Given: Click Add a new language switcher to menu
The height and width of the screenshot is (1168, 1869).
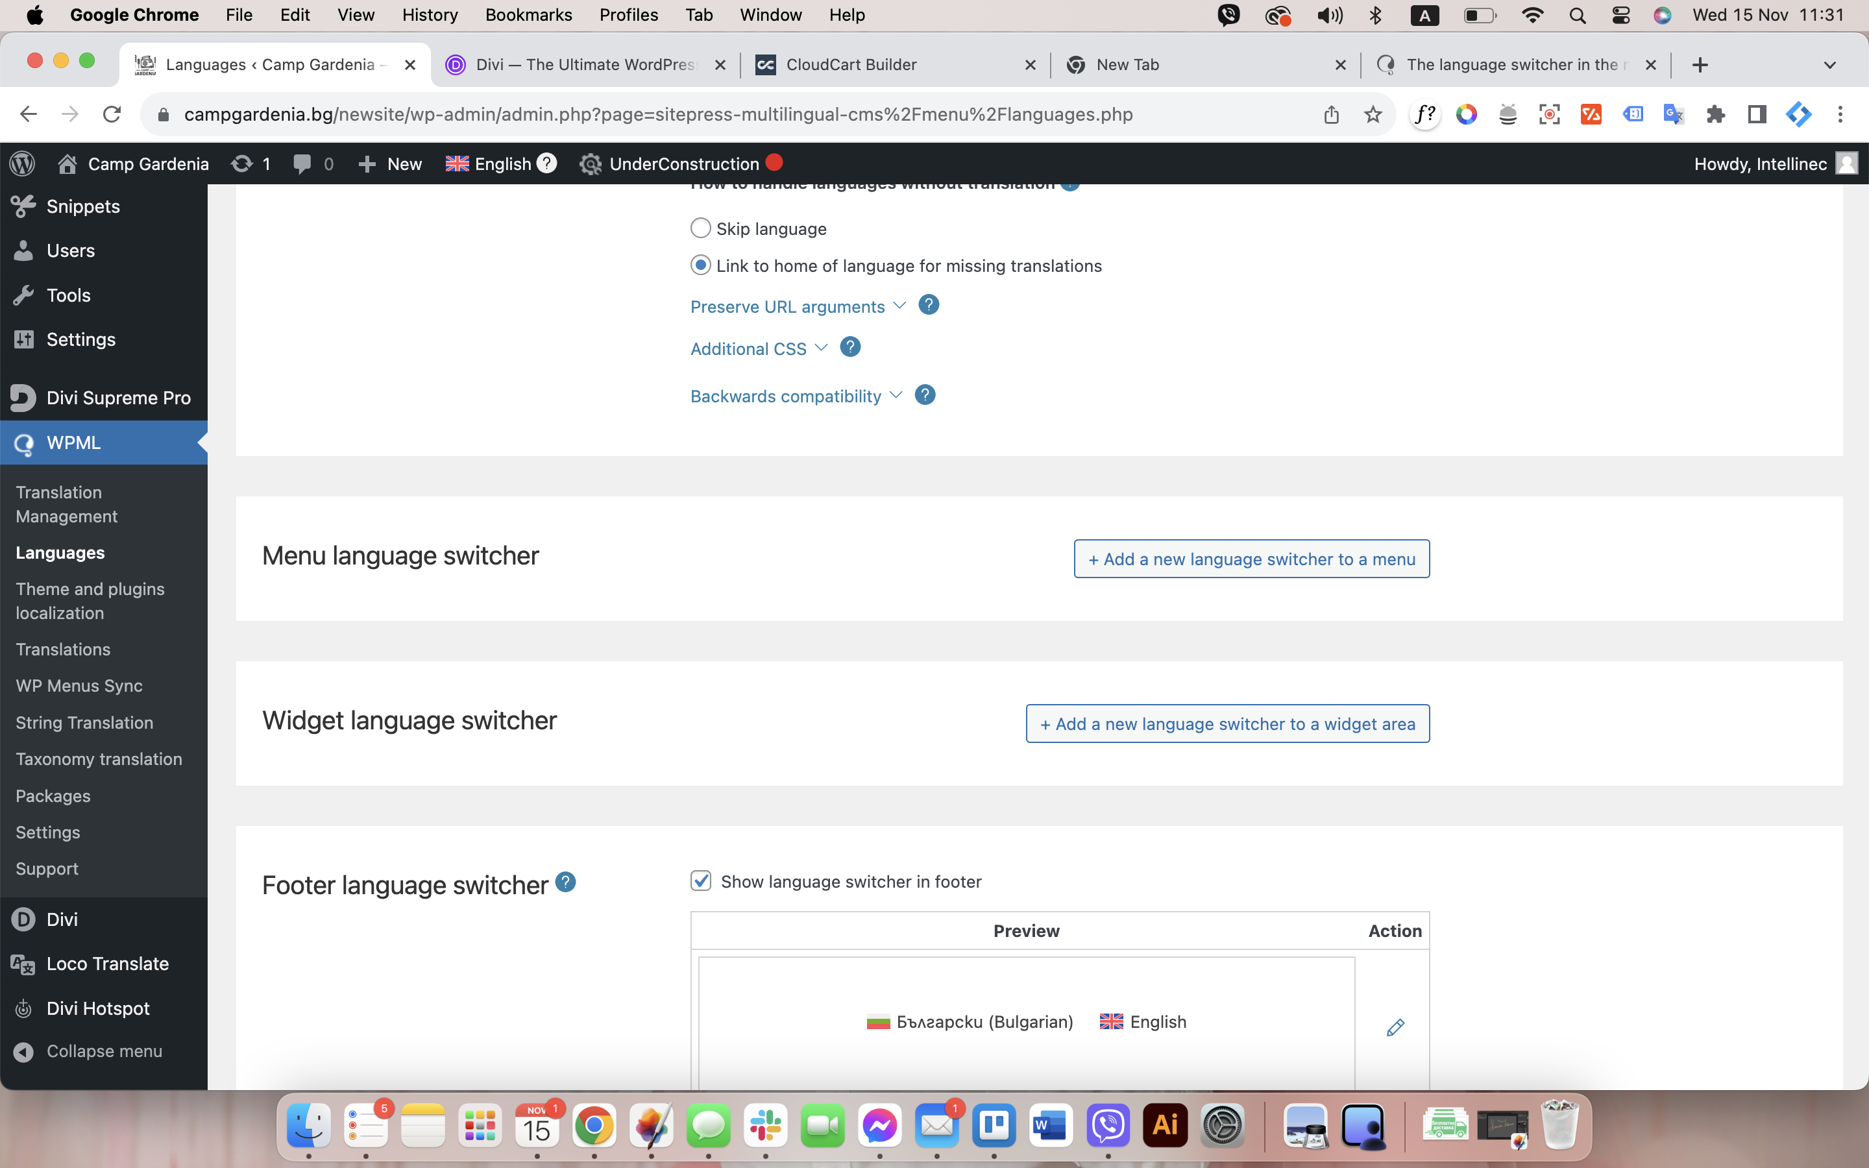Looking at the screenshot, I should coord(1251,559).
